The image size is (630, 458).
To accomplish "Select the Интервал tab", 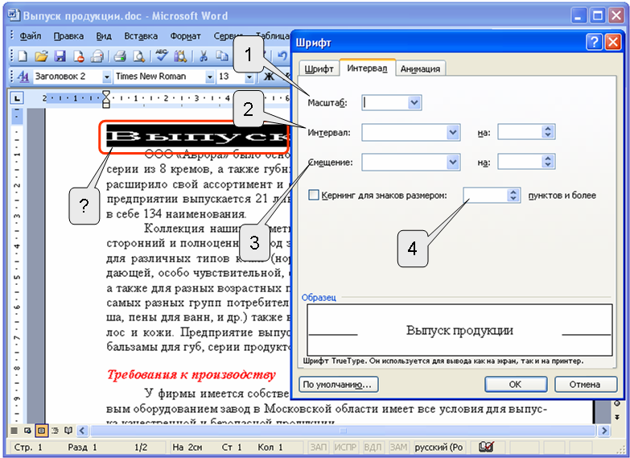I will (x=367, y=68).
